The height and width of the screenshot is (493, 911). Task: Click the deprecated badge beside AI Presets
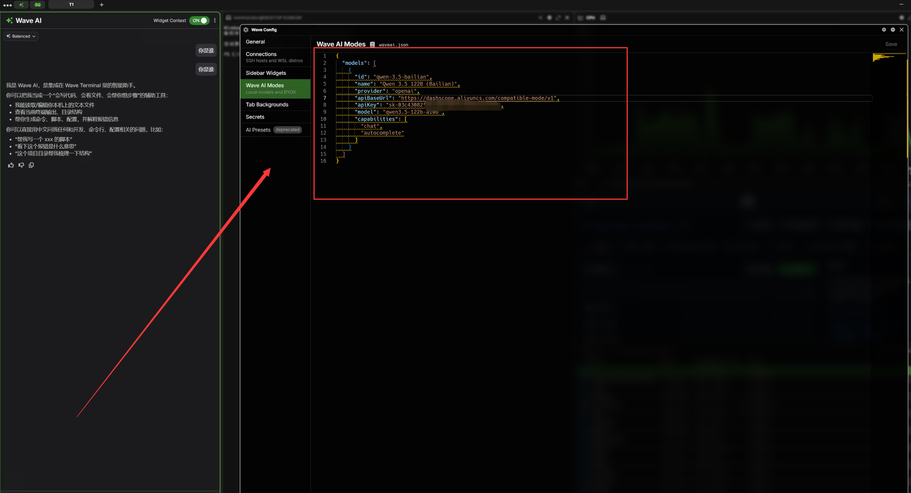[288, 130]
